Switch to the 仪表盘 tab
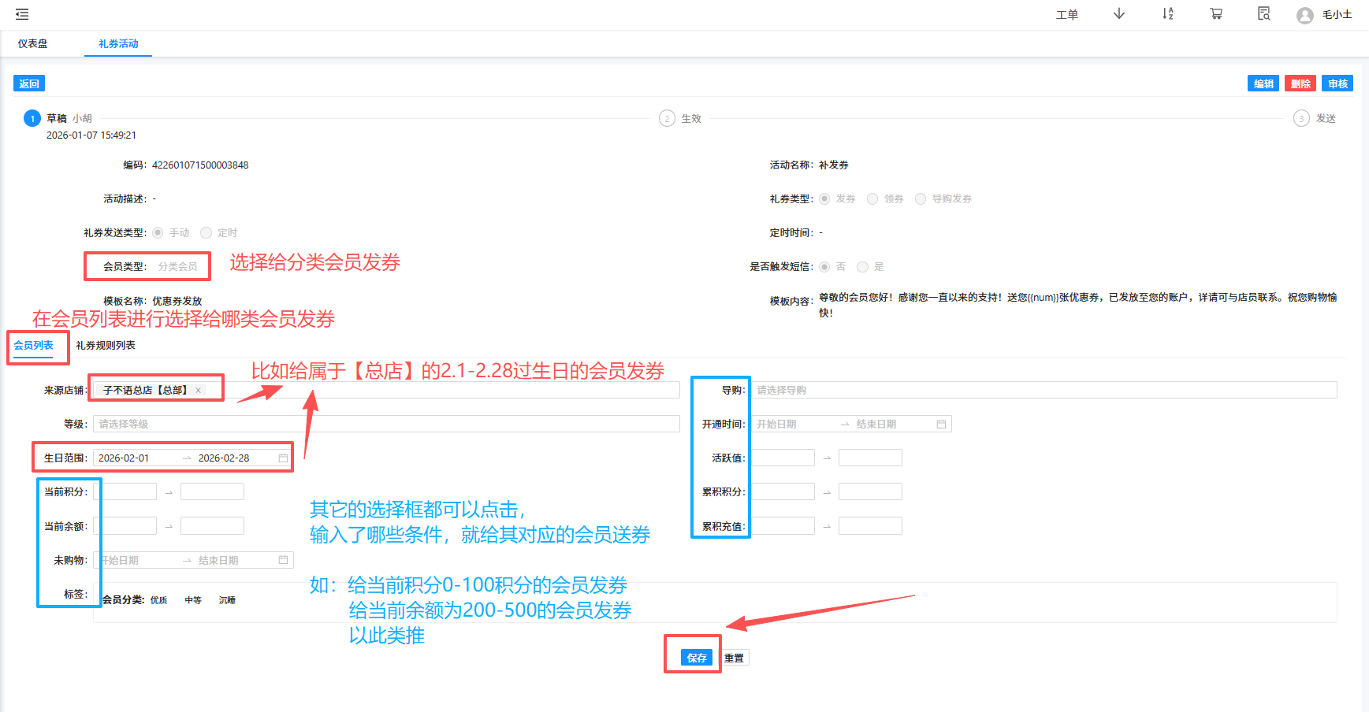Screen dimensions: 1369x712 tap(33, 43)
